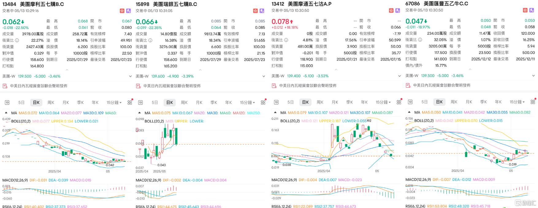Open the 街貨比 info icon in the 67086 panel
The height and width of the screenshot is (208, 538).
pos(420,40)
